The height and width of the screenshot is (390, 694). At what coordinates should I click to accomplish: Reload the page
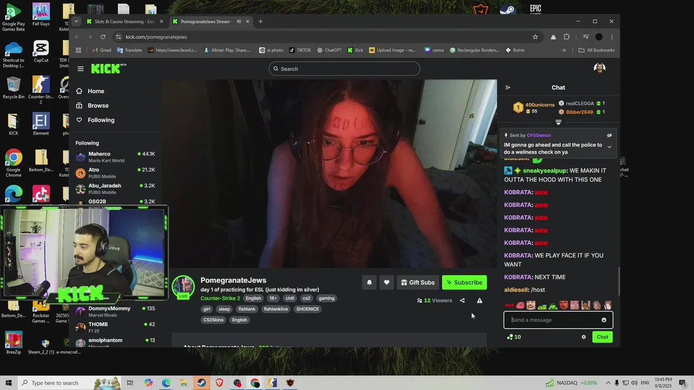103,37
